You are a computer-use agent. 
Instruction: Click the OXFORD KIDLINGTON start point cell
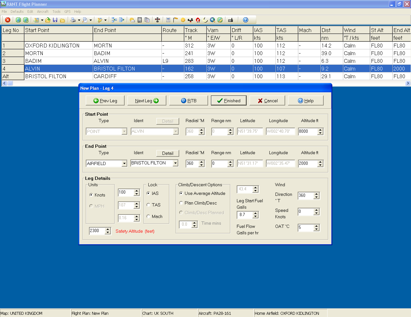(x=58, y=46)
